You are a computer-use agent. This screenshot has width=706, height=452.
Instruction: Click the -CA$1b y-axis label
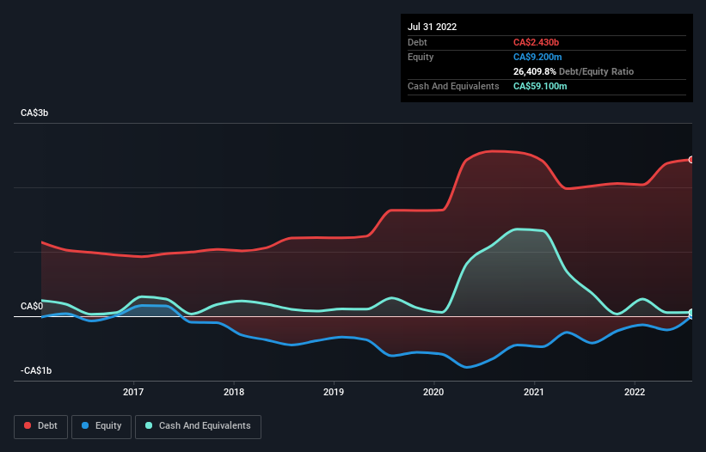(x=36, y=370)
